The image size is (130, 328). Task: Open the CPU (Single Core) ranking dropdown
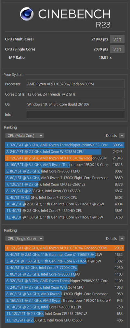click(x=24, y=239)
